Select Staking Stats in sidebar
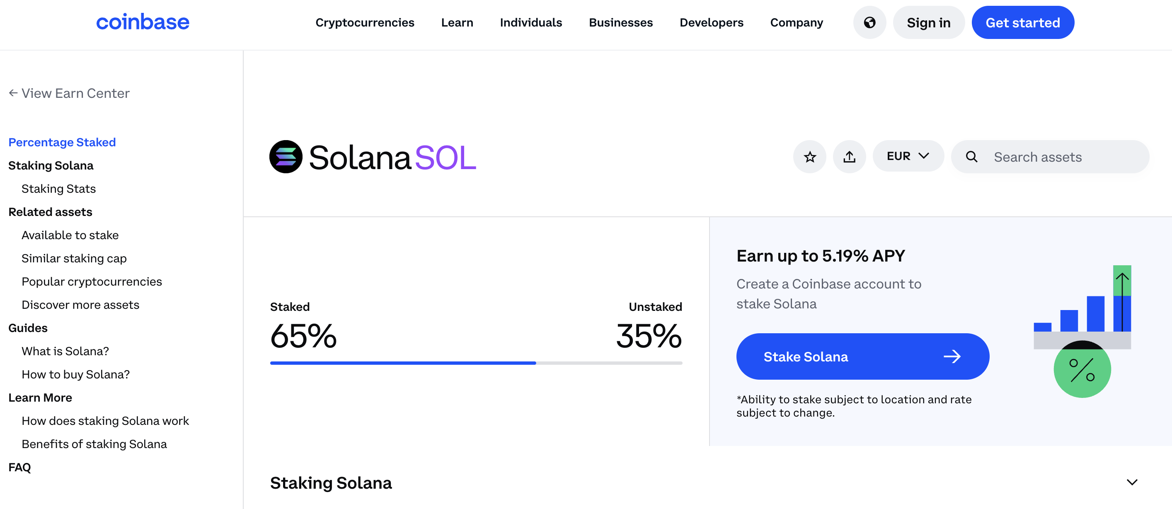 pyautogui.click(x=59, y=189)
